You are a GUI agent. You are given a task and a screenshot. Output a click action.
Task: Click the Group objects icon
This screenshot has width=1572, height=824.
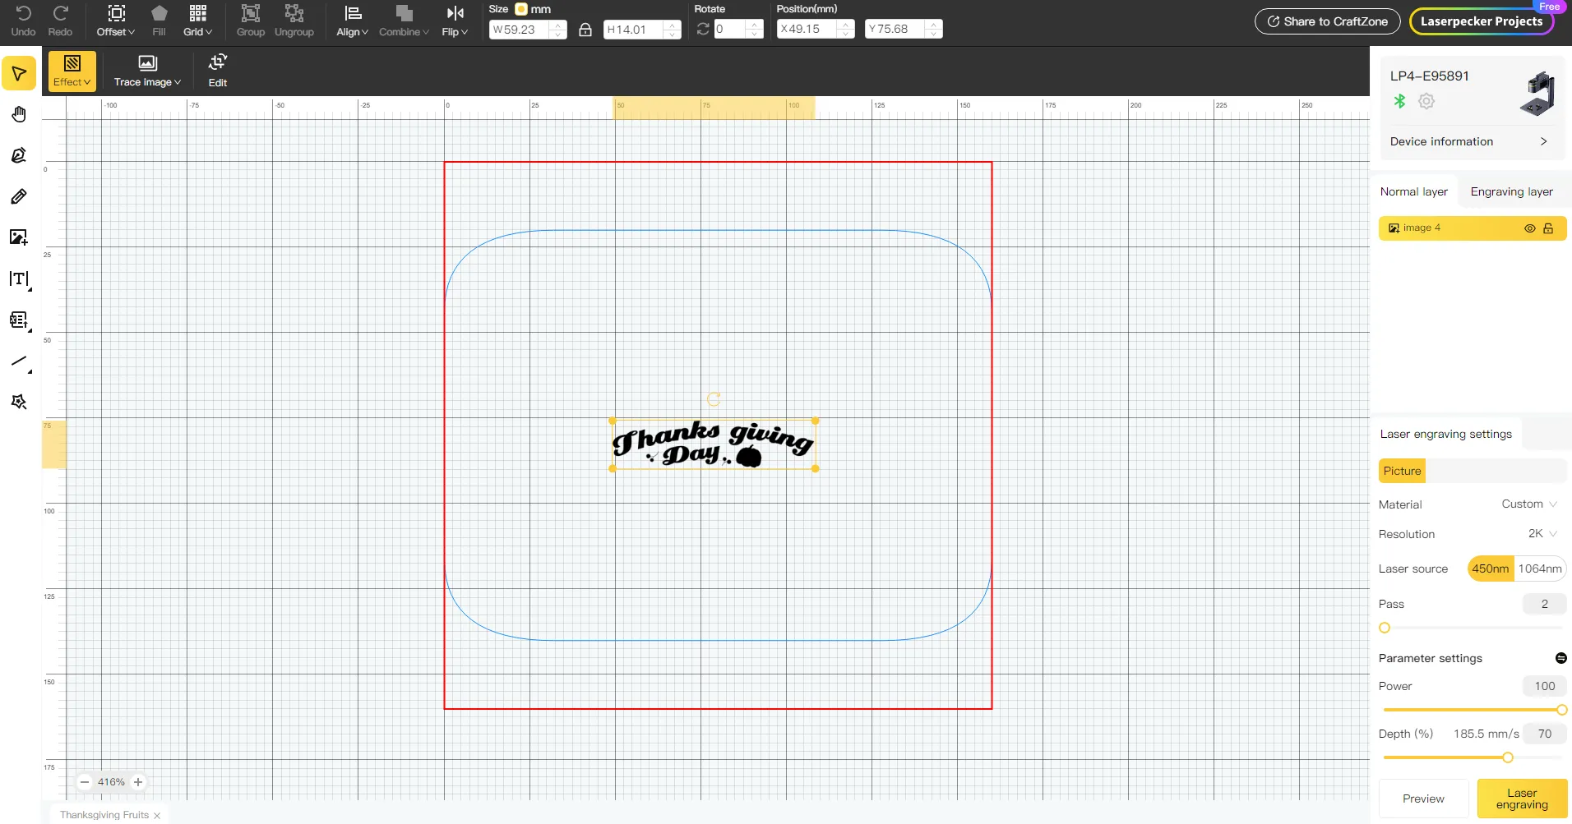(x=250, y=21)
